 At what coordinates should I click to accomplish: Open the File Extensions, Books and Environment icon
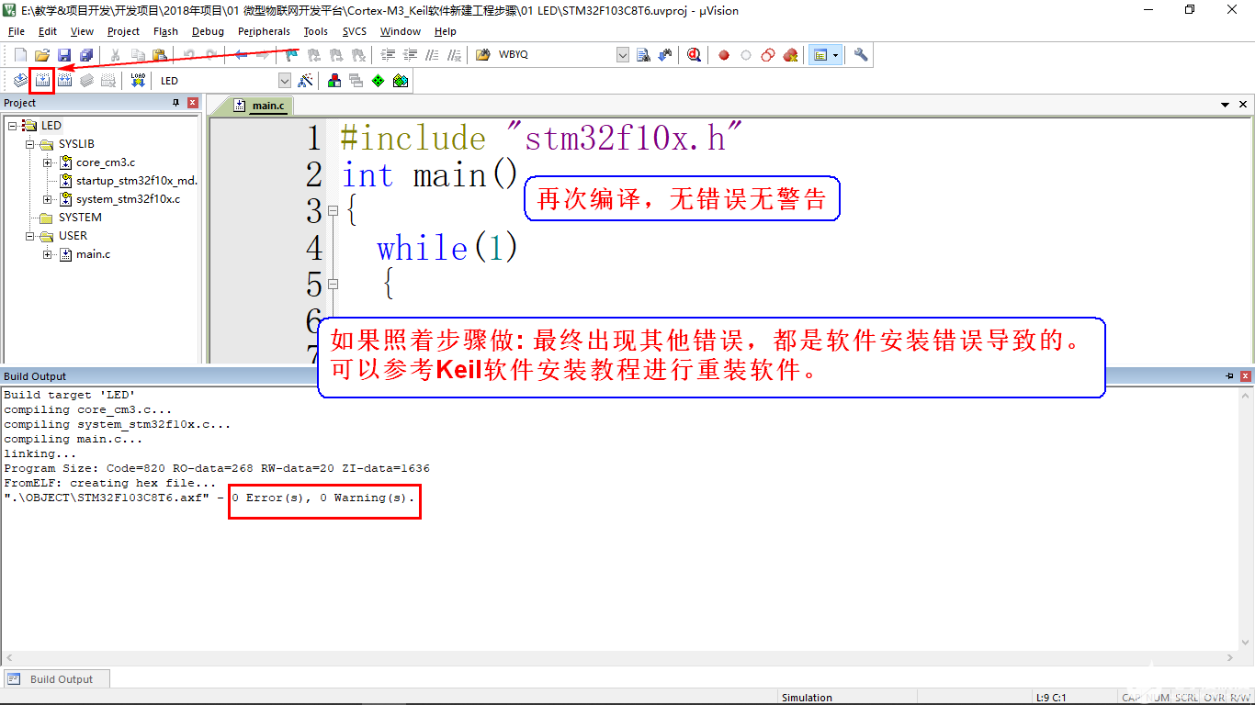334,81
